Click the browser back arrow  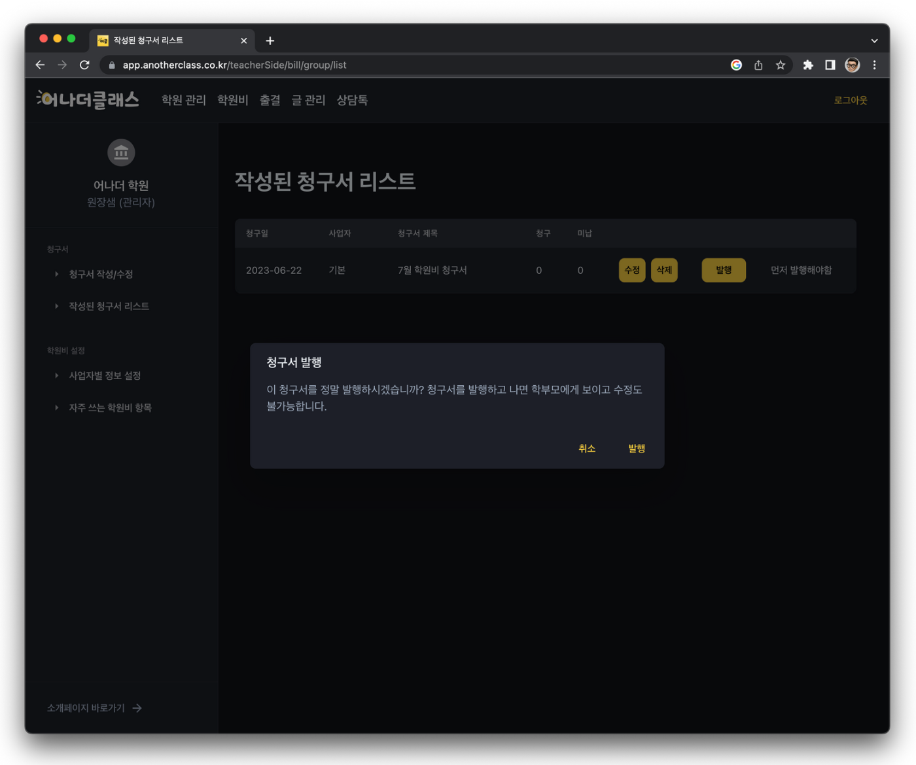click(40, 65)
